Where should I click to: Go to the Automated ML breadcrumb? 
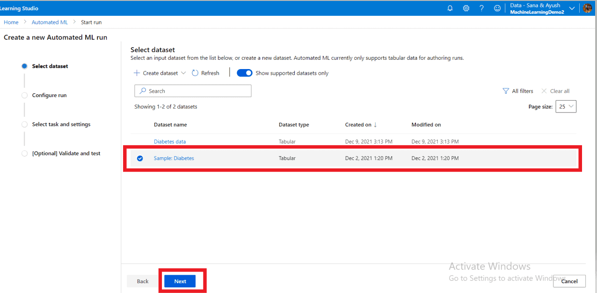pyautogui.click(x=50, y=22)
